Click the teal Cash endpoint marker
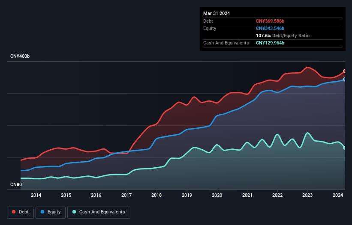The image size is (352, 225). (345, 148)
